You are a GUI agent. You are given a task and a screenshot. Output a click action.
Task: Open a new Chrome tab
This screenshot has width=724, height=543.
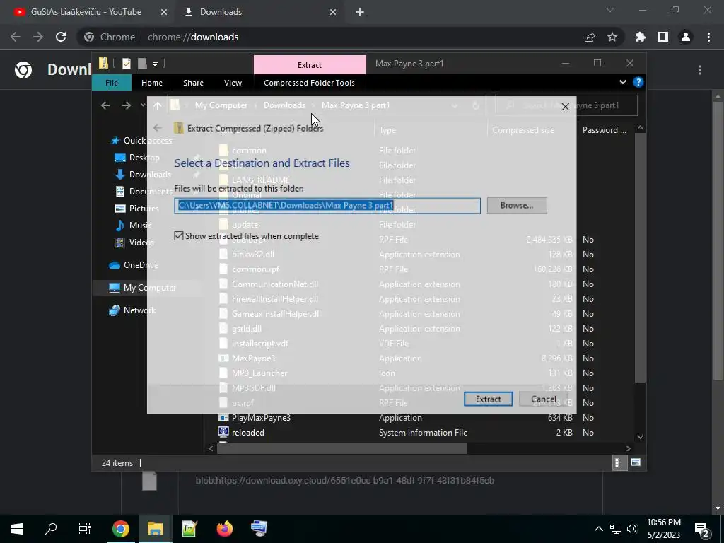click(x=360, y=12)
